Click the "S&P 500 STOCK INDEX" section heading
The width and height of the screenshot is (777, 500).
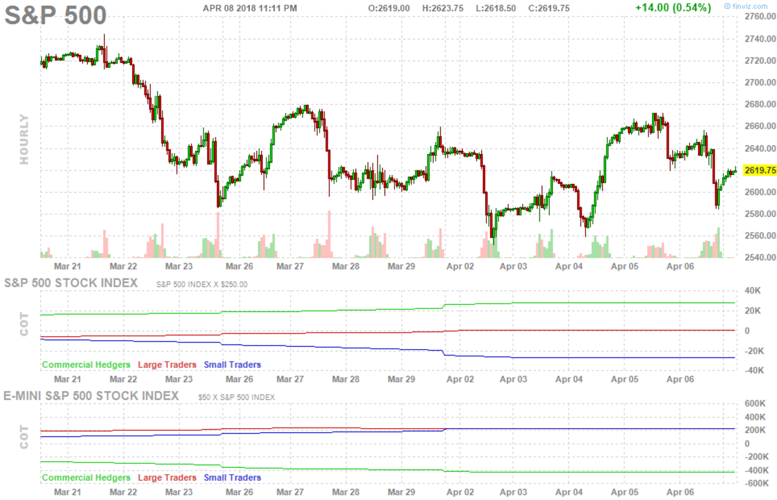(x=71, y=283)
